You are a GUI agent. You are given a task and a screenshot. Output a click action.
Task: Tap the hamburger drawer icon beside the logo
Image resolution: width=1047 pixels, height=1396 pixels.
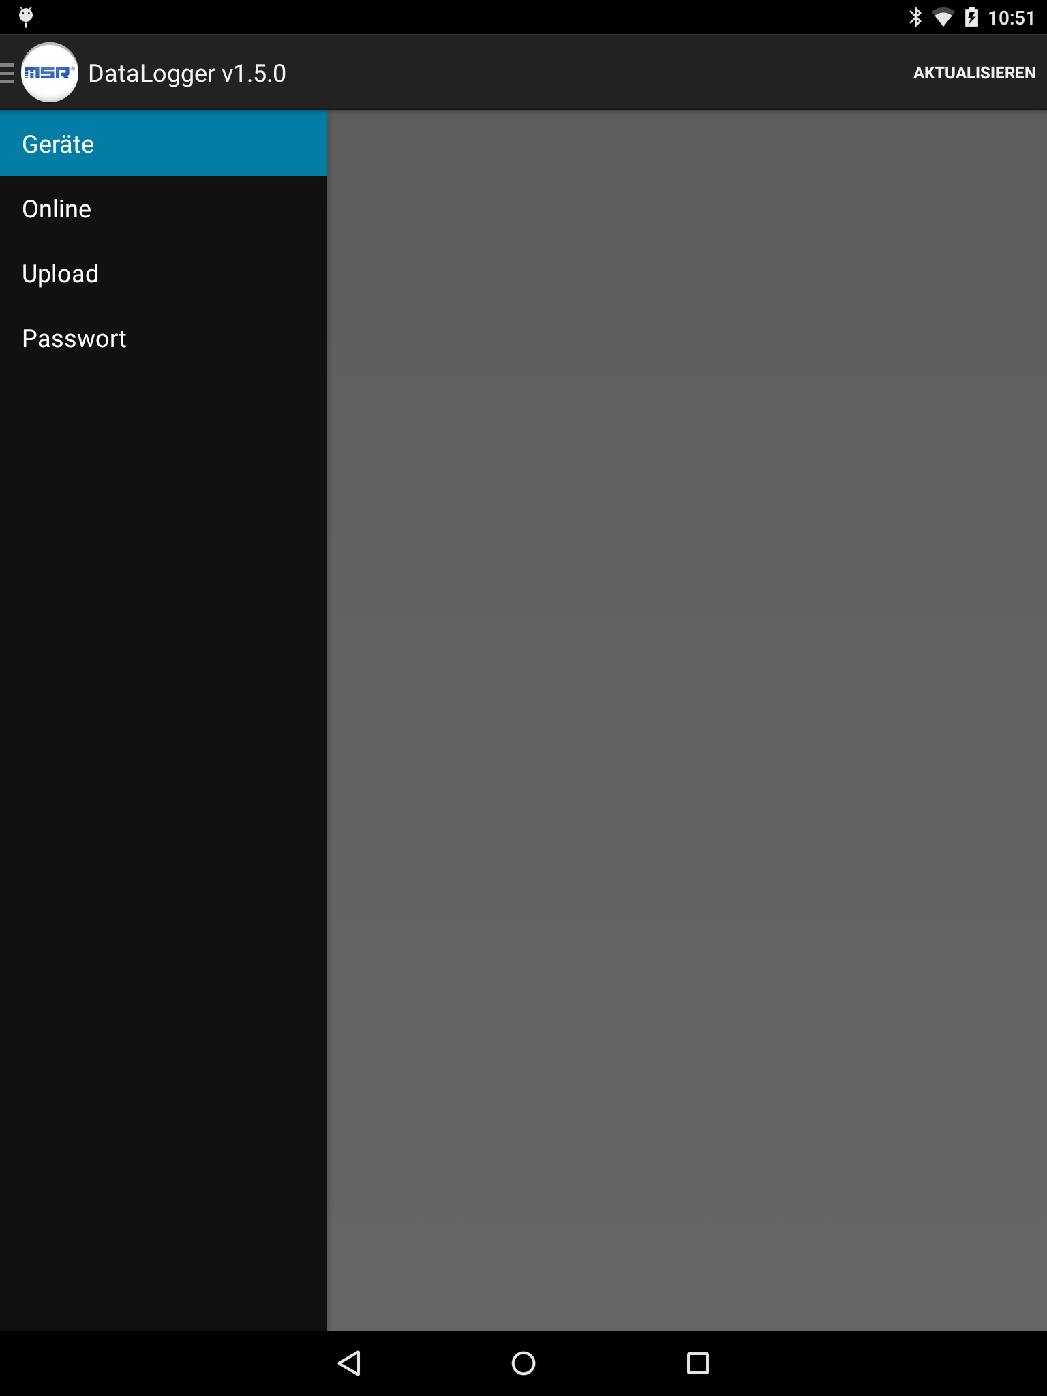coord(7,72)
